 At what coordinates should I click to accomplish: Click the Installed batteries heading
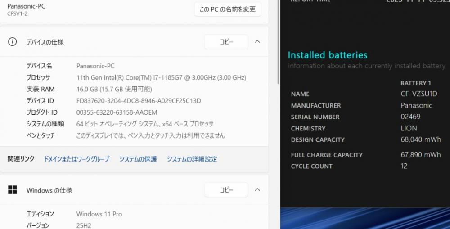click(328, 55)
